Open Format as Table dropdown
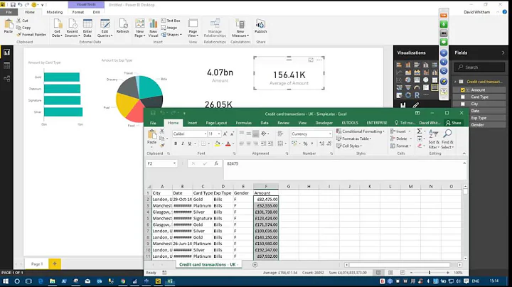 coord(354,139)
